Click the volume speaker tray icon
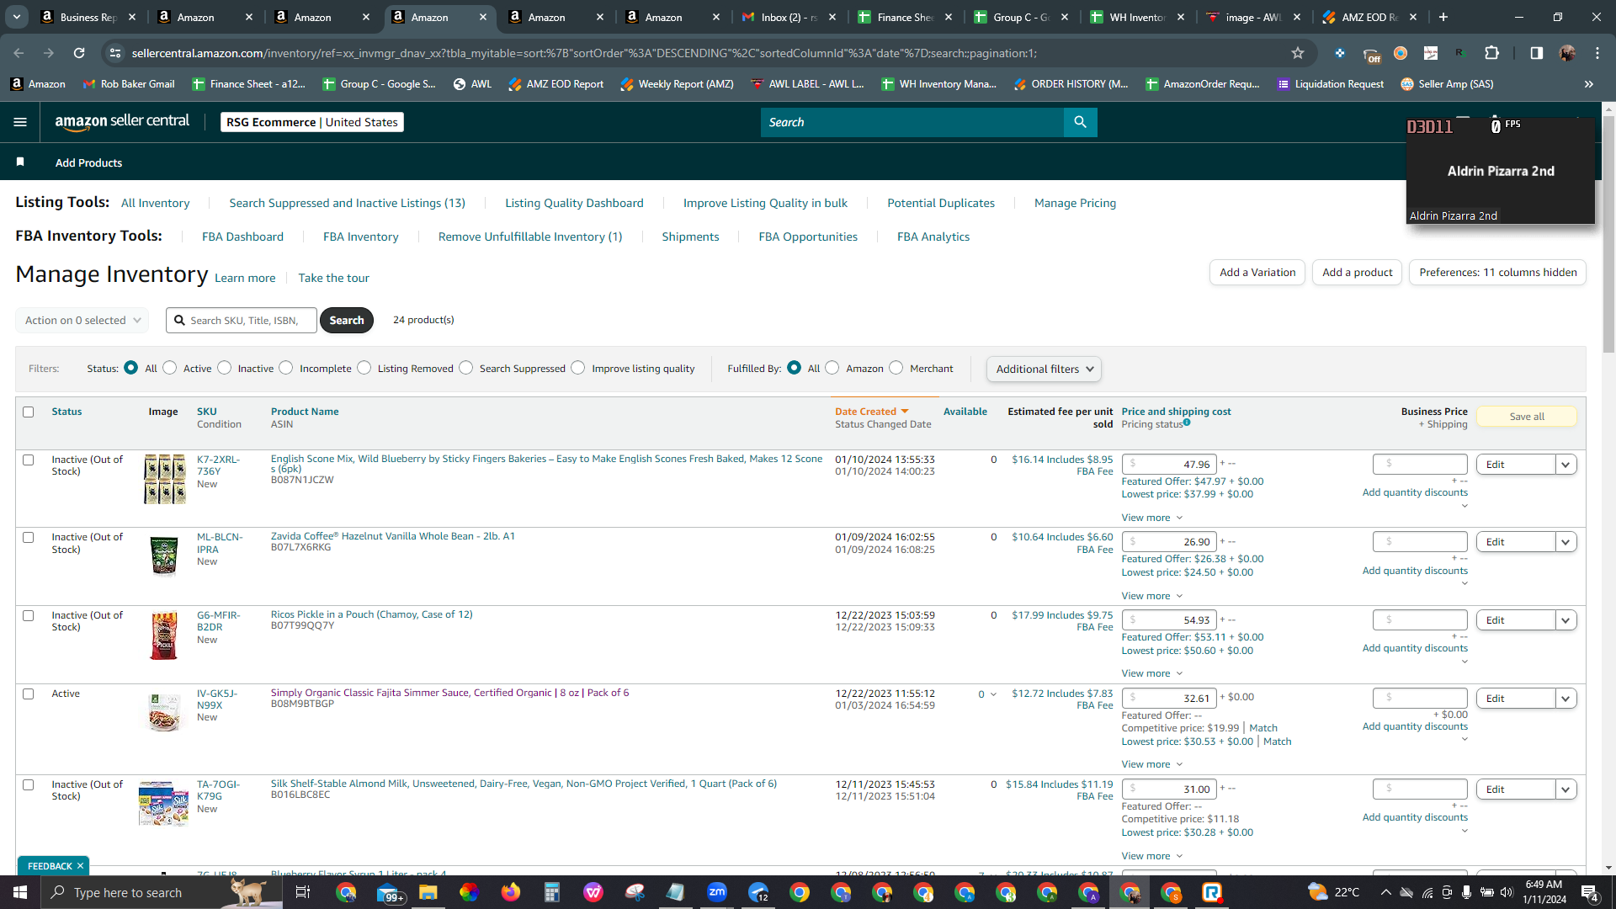The image size is (1616, 909). point(1507,892)
